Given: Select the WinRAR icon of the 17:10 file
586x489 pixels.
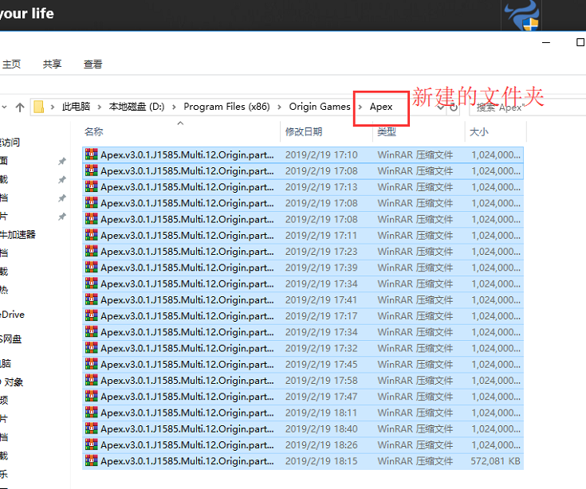Looking at the screenshot, I should click(91, 155).
